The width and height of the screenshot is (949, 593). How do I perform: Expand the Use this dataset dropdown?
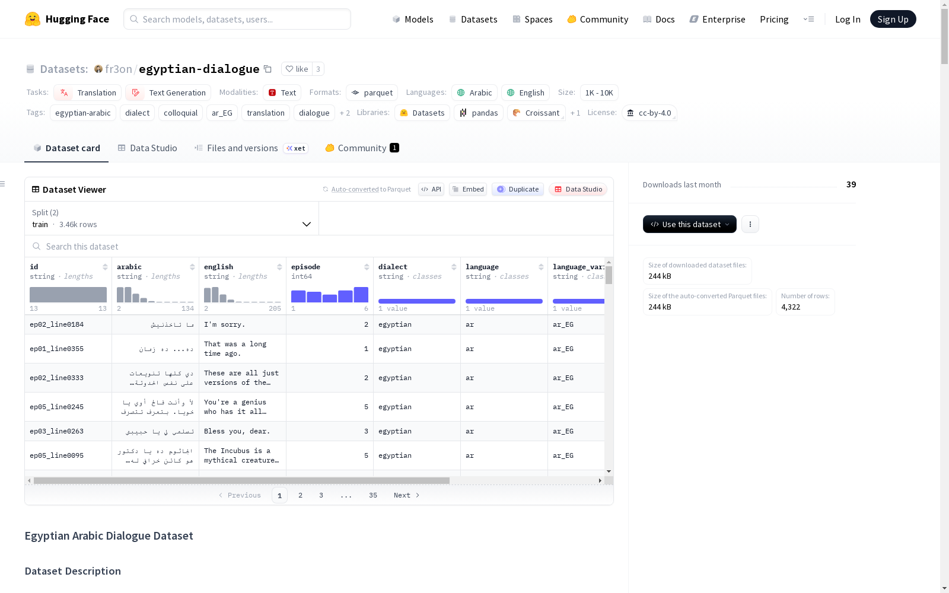point(690,224)
